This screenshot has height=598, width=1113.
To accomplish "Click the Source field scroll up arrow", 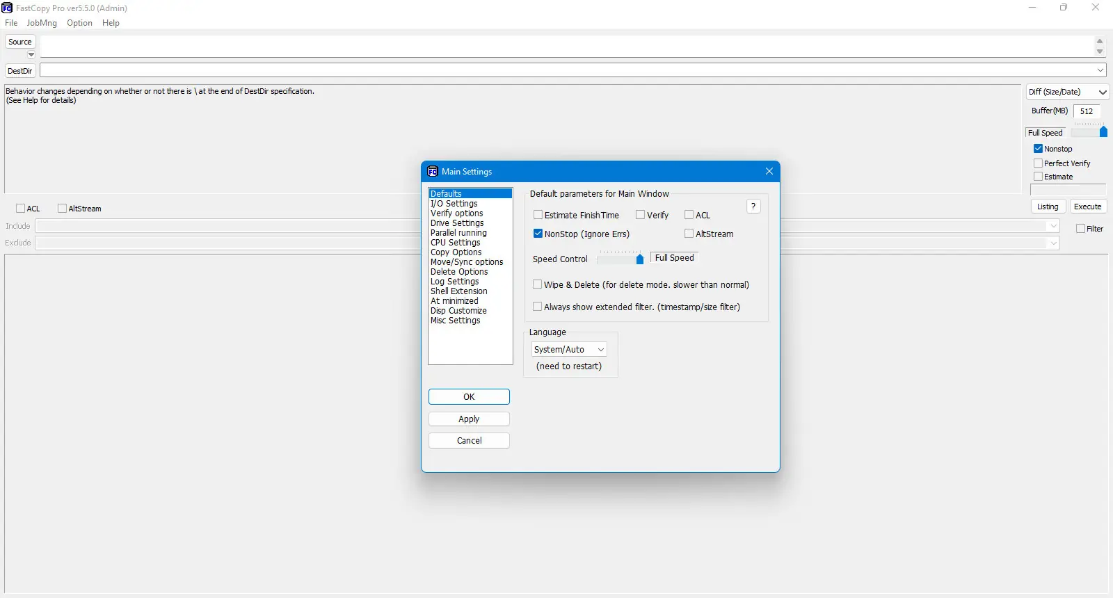I will pos(1100,41).
